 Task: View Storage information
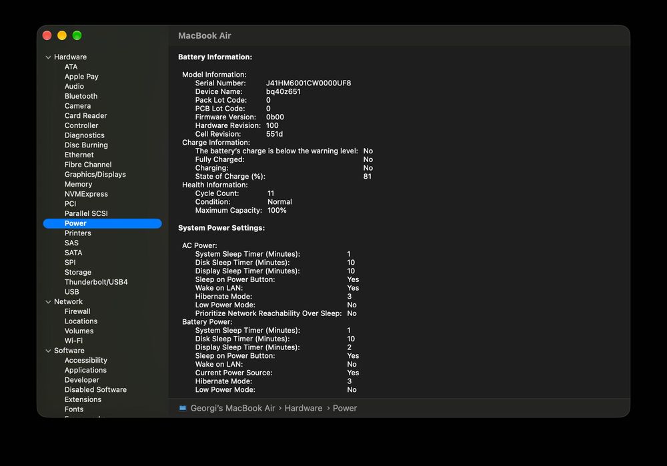78,272
